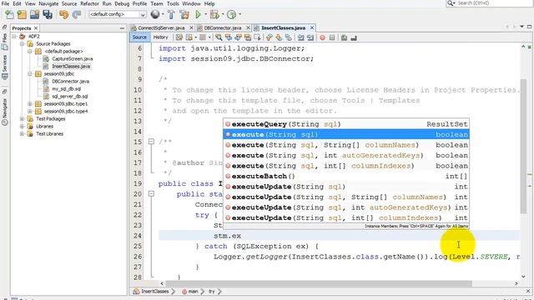Open the Debug menu
This screenshot has height=300, width=534.
click(122, 3)
